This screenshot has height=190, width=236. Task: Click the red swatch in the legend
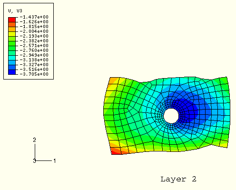12,20
